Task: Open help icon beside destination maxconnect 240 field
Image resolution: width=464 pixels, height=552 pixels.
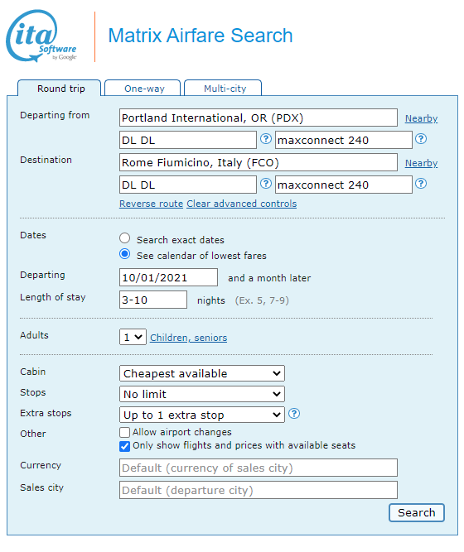Action: click(421, 184)
